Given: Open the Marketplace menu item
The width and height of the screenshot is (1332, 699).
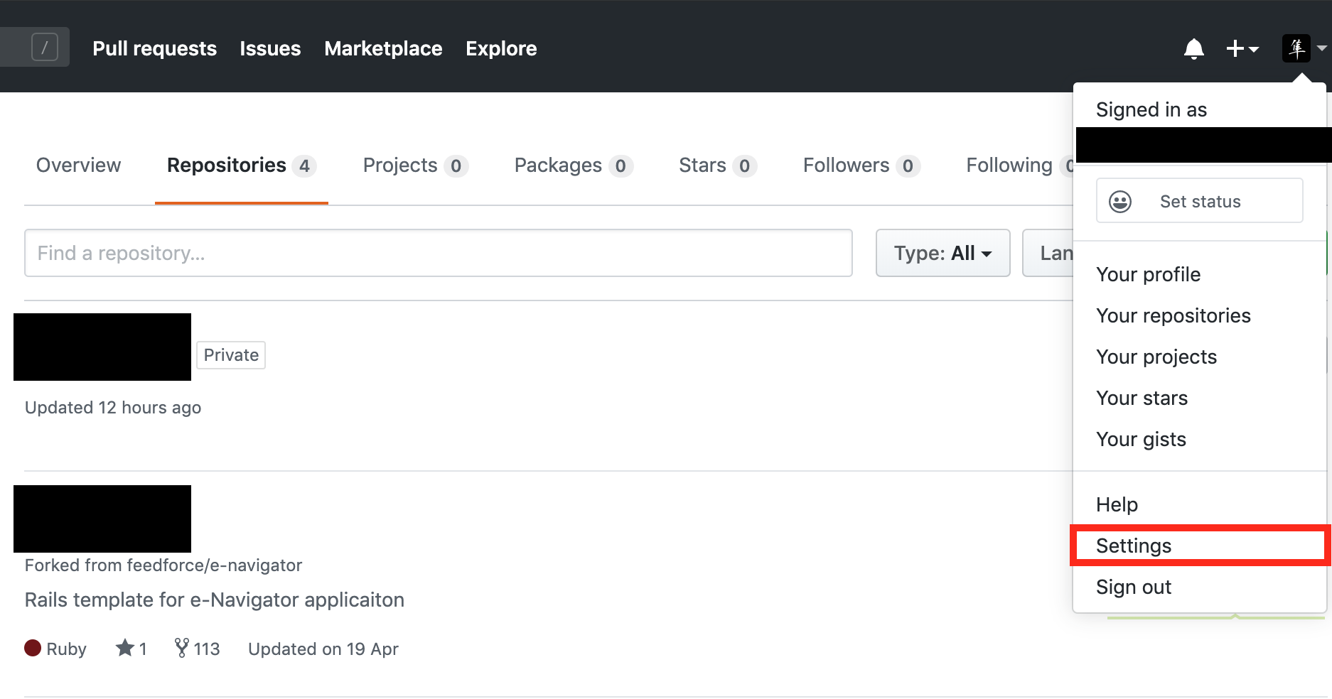Looking at the screenshot, I should click(383, 48).
